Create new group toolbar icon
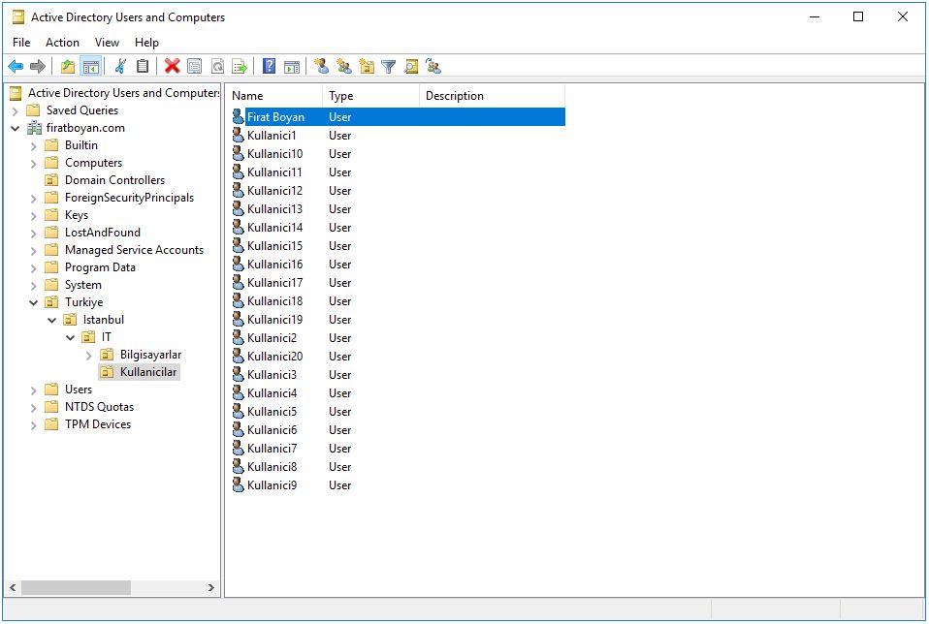Image resolution: width=929 pixels, height=624 pixels. coord(344,66)
